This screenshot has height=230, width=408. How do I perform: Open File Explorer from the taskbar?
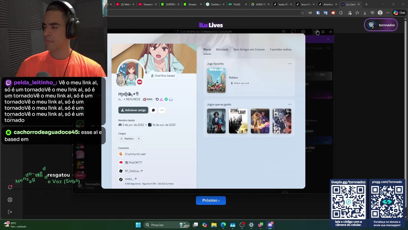214,225
